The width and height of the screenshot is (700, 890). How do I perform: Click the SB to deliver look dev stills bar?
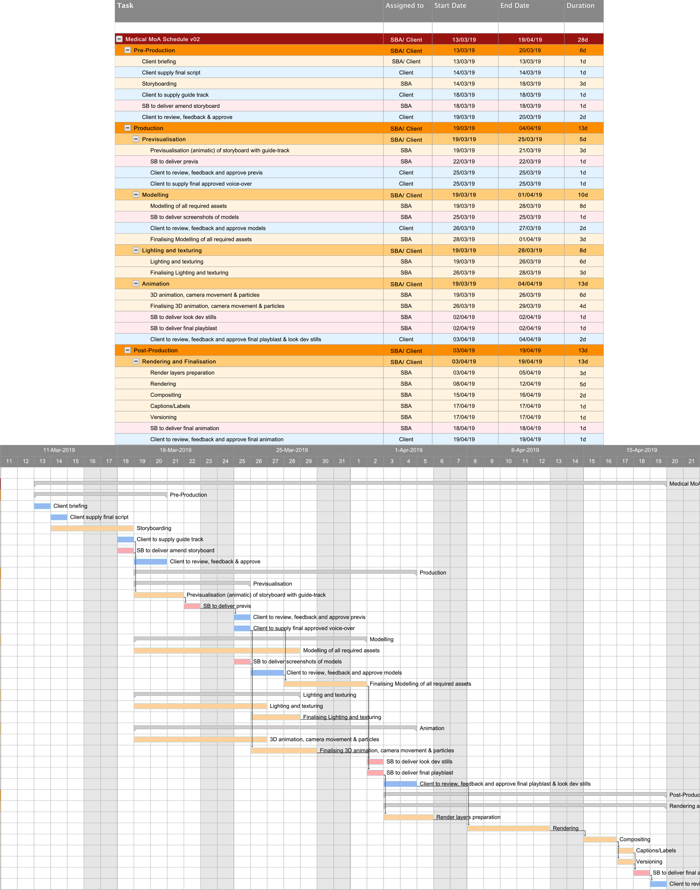376,762
